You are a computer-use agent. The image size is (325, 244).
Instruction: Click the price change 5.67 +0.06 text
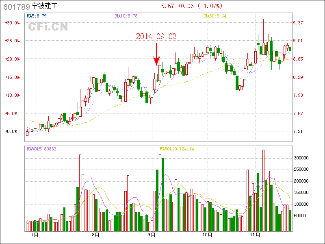(178, 6)
